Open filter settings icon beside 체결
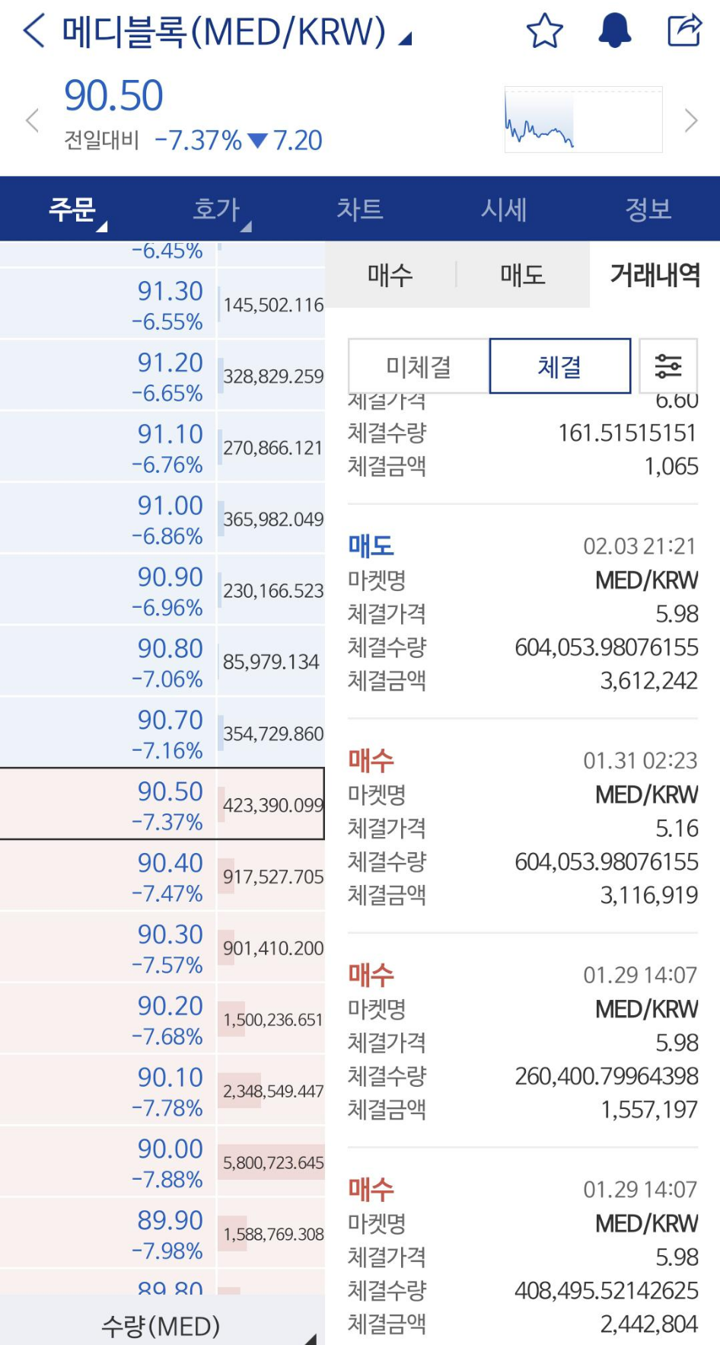Image resolution: width=720 pixels, height=1345 pixels. coord(668,366)
